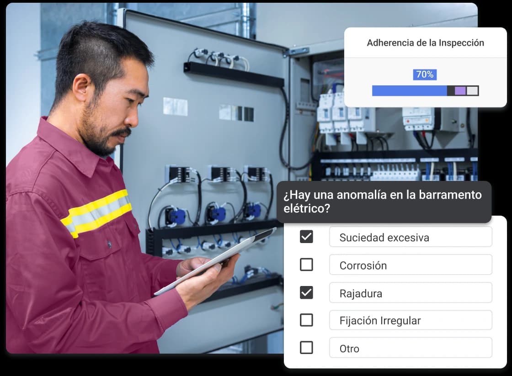Uncheck the Rajadura checkbox
512x376 pixels.
point(306,292)
